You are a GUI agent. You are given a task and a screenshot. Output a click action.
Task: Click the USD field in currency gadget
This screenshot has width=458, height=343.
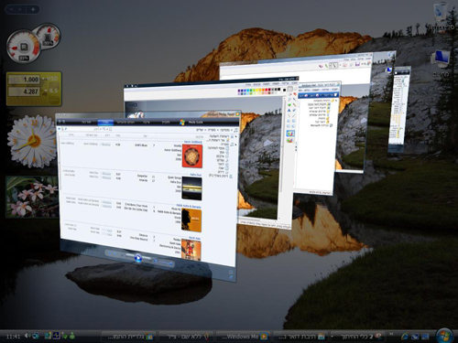(24, 80)
